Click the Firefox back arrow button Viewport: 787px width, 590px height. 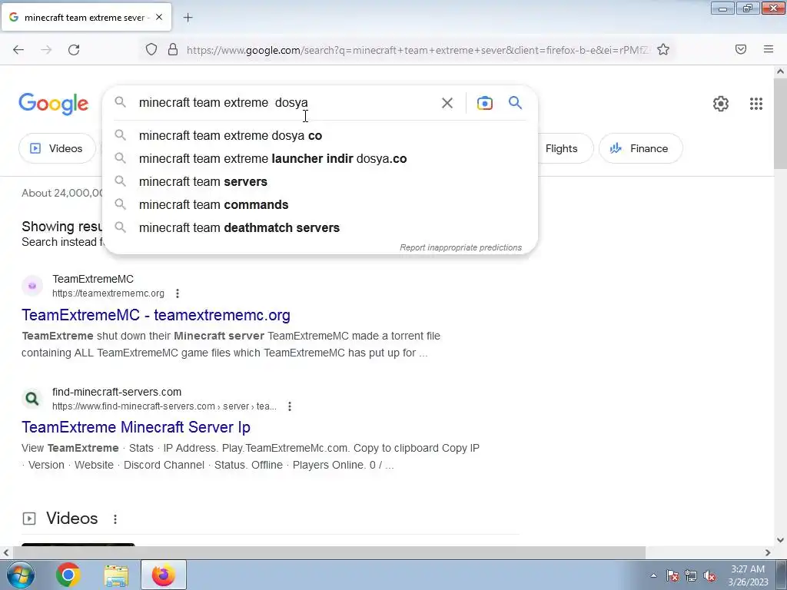(18, 50)
